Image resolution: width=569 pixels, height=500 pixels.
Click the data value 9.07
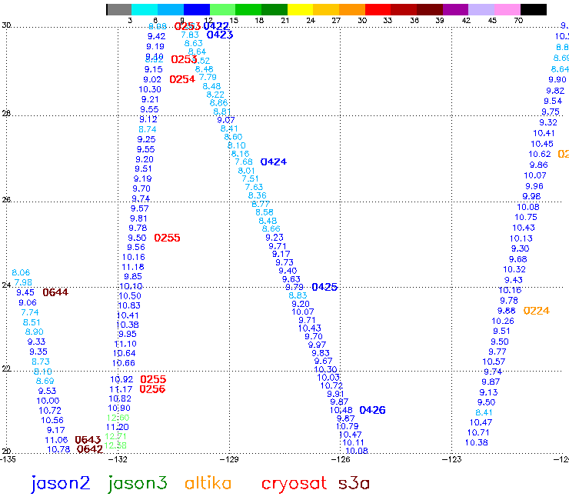click(x=226, y=120)
